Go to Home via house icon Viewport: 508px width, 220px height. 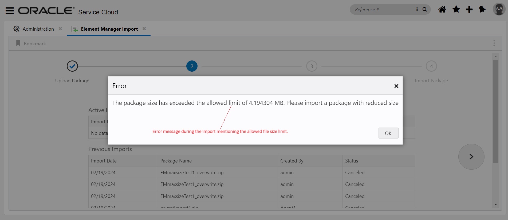pos(442,10)
